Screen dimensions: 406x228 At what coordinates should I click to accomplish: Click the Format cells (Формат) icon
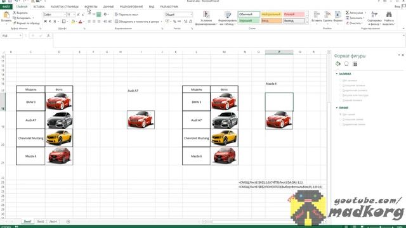tap(338, 15)
